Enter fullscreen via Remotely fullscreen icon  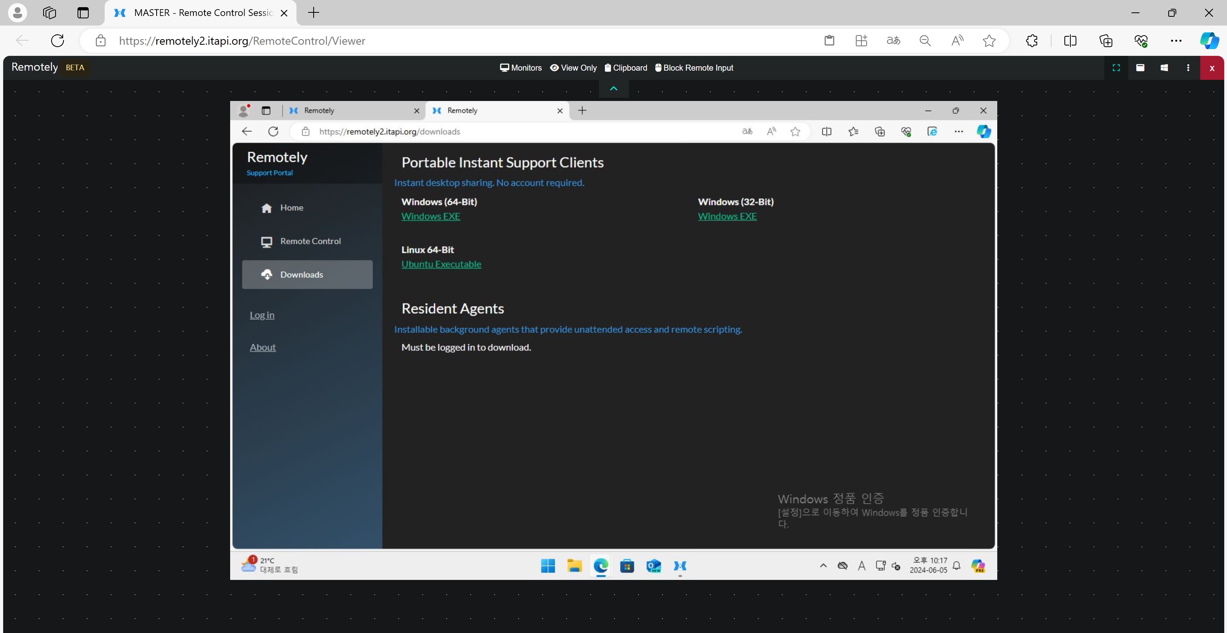click(x=1116, y=67)
